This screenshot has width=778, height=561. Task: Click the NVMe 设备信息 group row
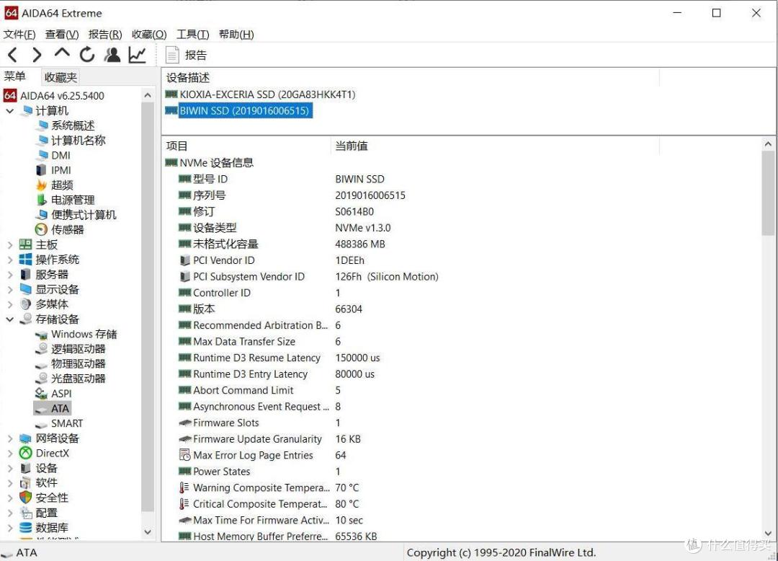coord(210,162)
